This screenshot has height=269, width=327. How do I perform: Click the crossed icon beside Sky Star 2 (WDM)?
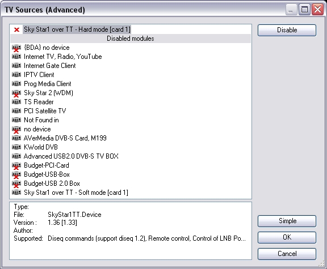click(x=16, y=93)
